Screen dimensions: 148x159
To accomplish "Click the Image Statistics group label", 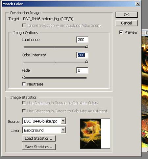I will tap(23, 97).
